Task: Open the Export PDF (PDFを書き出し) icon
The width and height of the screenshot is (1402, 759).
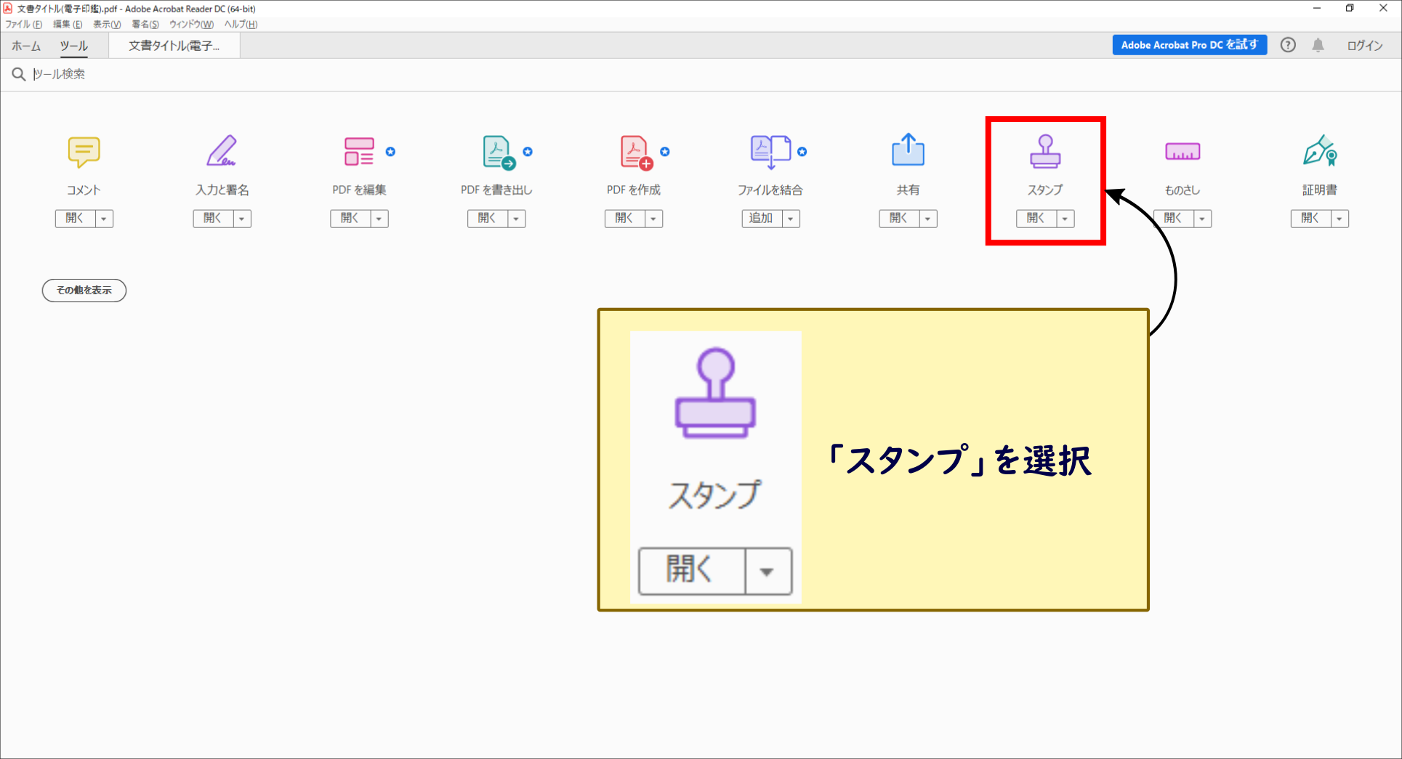Action: [498, 152]
